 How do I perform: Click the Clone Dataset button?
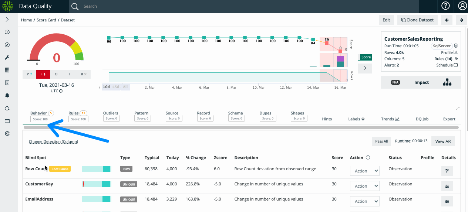417,20
